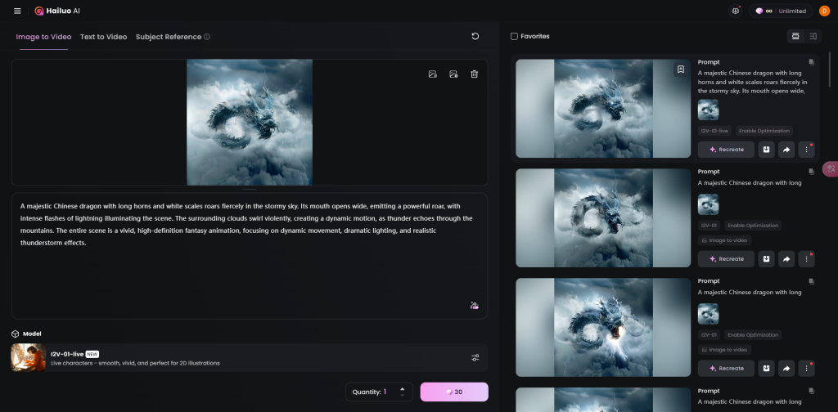Screen dimensions: 838x412
Task: Open the orange user avatar D
Action: click(825, 11)
